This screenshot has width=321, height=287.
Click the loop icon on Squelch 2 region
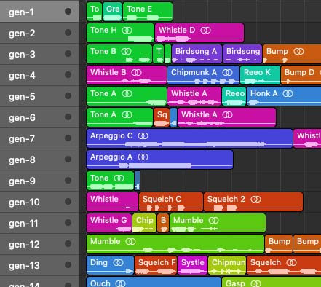pyautogui.click(x=255, y=200)
